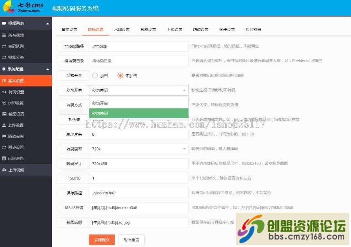
Task: Go to the top 上传设置 tab
Action: (174, 30)
